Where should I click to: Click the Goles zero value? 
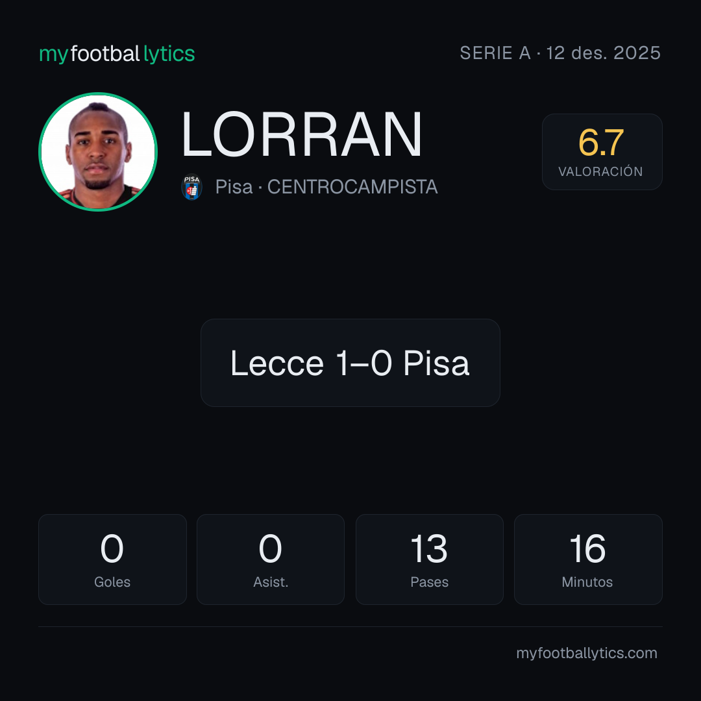coord(112,548)
